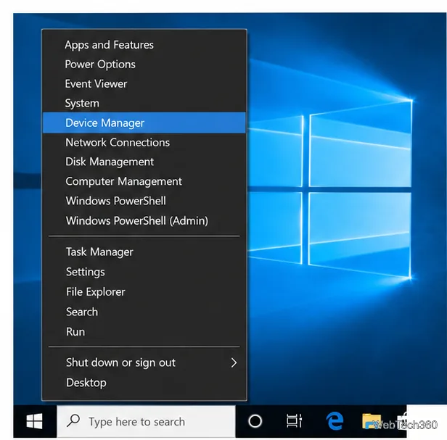Choose Search from the menu
The image size is (447, 440).
(144, 312)
